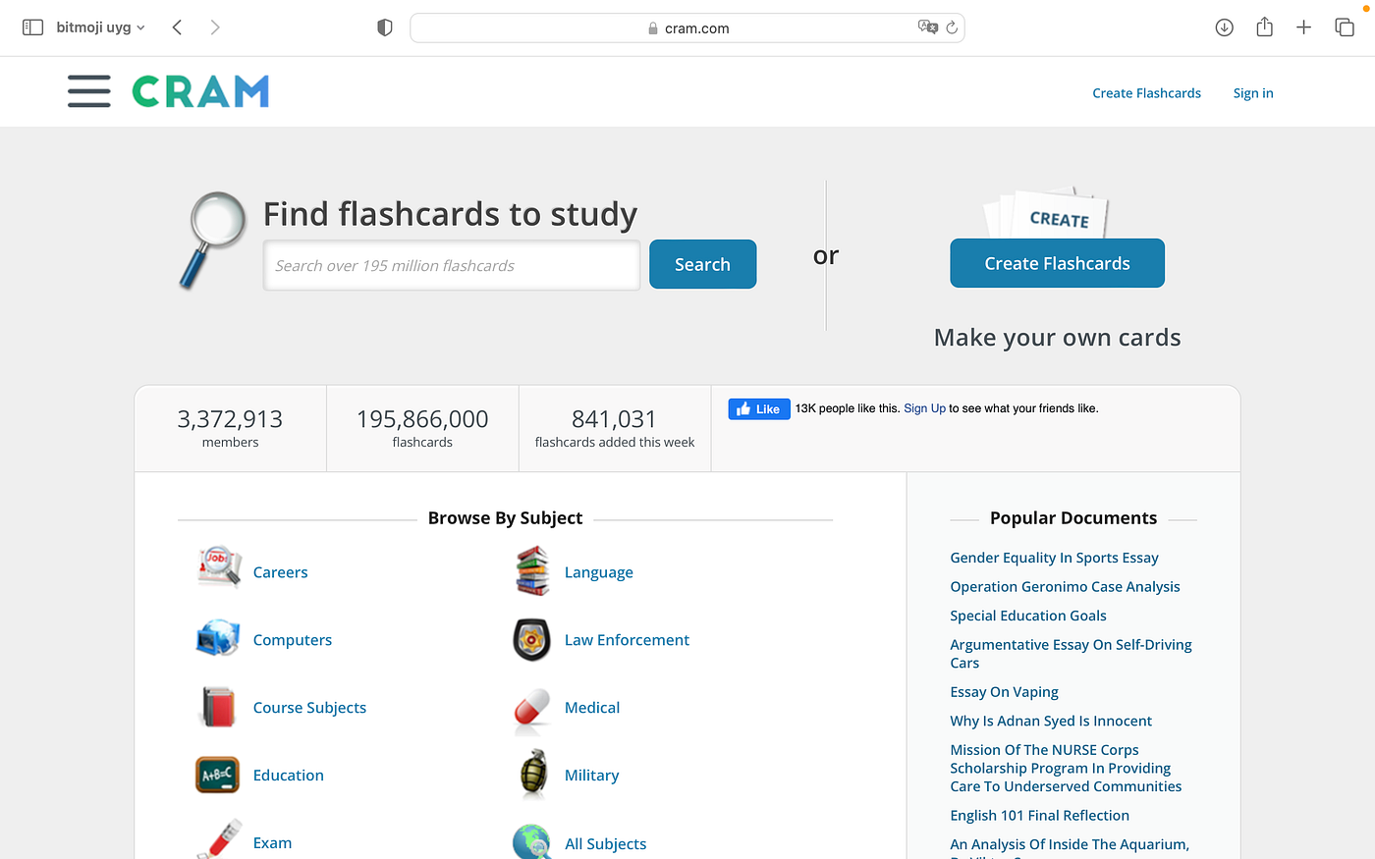Click the magnifying glass illustration
The height and width of the screenshot is (859, 1375).
[x=212, y=241]
